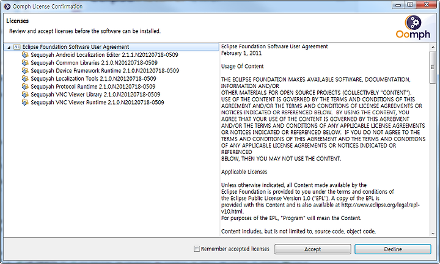Minimize the Oomph License Confirmation window
This screenshot has height=264, width=440.
[x=398, y=4]
